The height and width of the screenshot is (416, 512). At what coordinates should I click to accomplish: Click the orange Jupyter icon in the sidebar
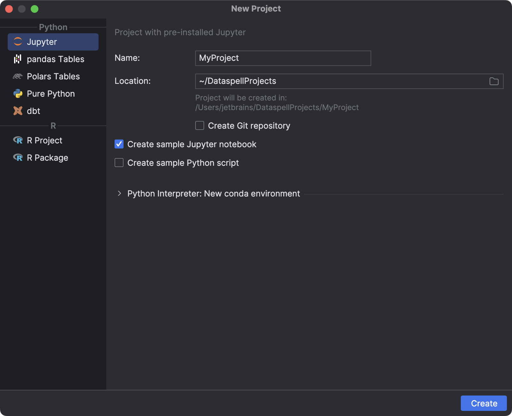[18, 42]
